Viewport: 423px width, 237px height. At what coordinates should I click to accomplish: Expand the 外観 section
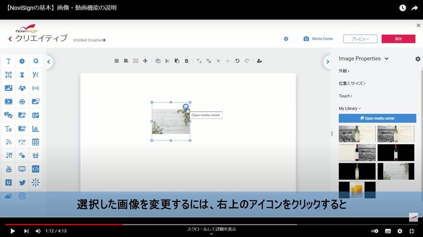344,71
